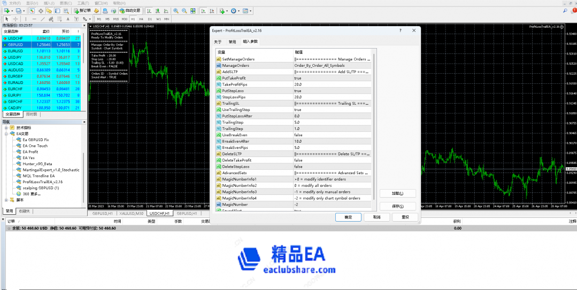
Task: Select the TakeProfitPips value cell
Action: (332, 84)
